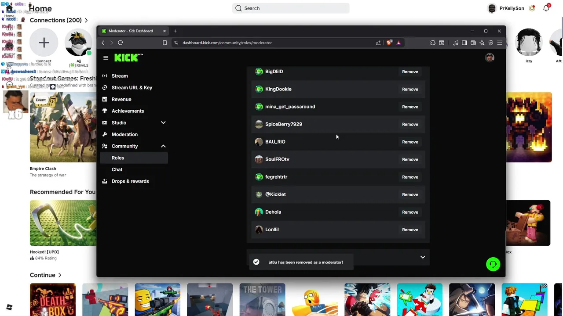The width and height of the screenshot is (563, 316).
Task: Open PrKellySon profile in Roblox header
Action: point(506,8)
